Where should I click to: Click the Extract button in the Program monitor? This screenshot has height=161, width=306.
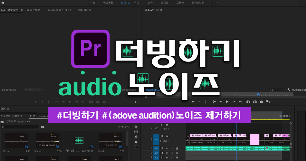click(x=255, y=102)
